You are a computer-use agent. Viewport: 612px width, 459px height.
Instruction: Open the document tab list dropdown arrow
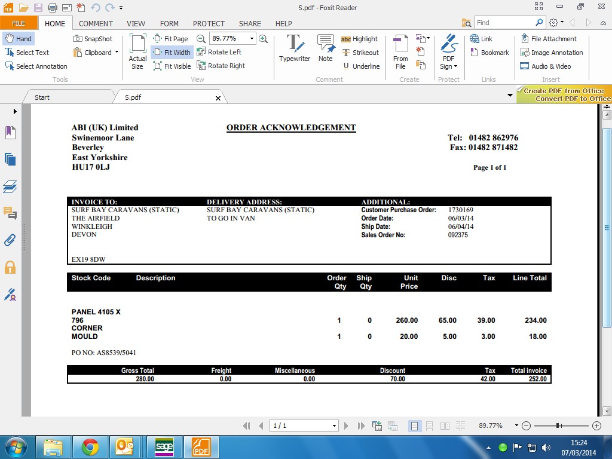click(510, 95)
